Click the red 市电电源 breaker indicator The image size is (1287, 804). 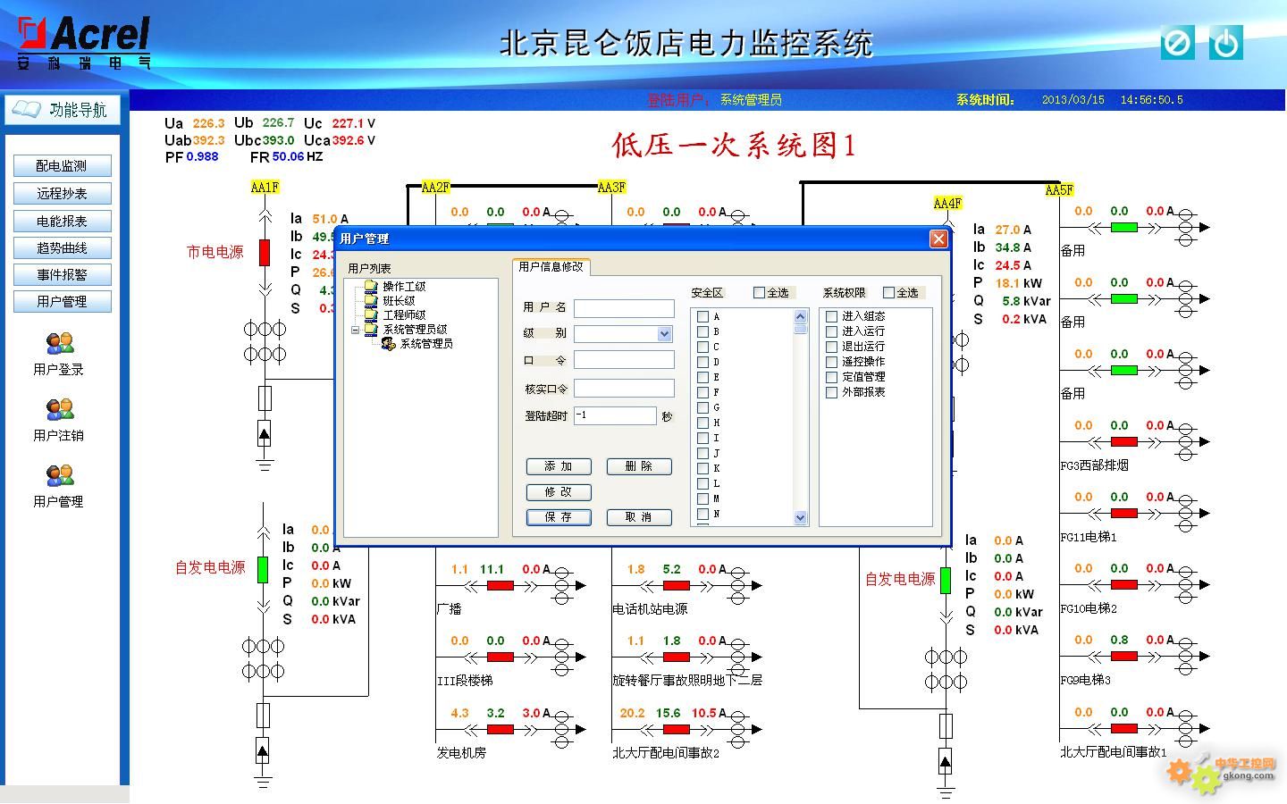click(265, 253)
